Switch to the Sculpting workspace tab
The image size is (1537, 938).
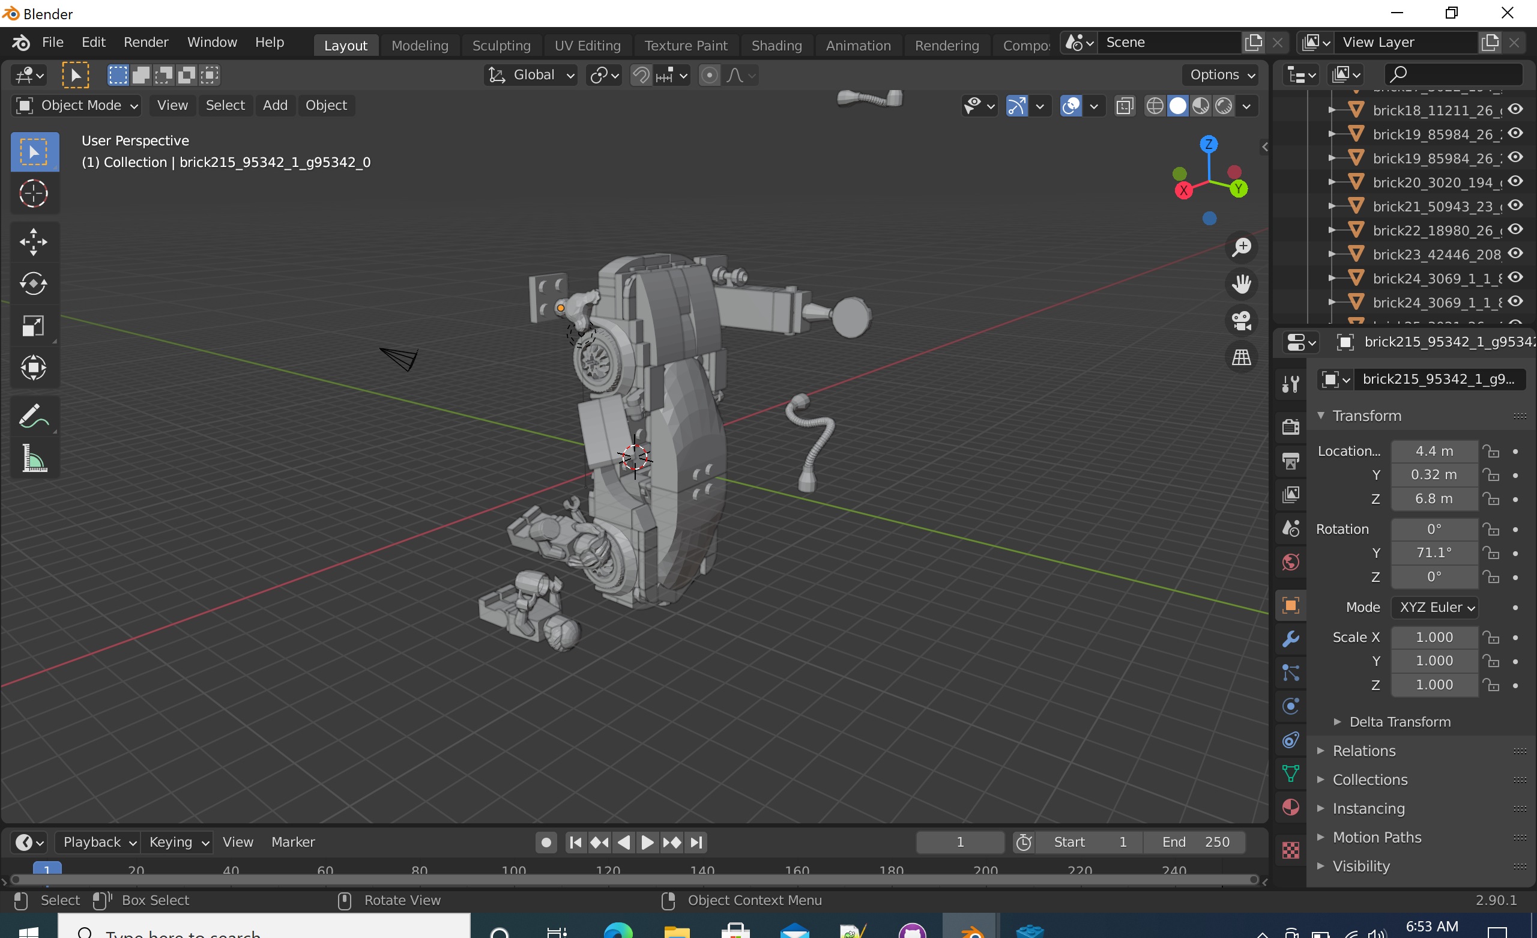pos(501,46)
